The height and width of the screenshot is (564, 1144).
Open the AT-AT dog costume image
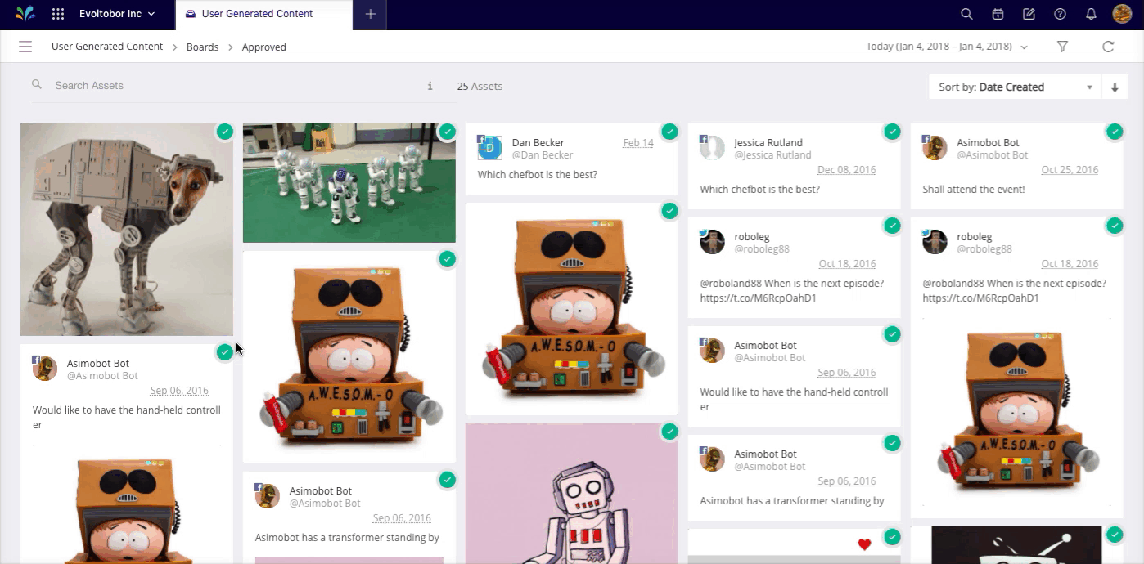[x=127, y=230]
